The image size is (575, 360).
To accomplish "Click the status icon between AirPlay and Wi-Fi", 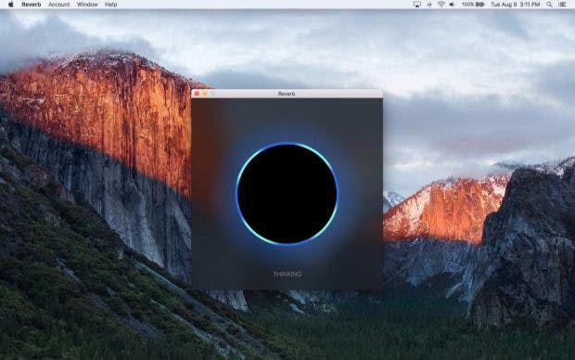I will click(x=429, y=5).
